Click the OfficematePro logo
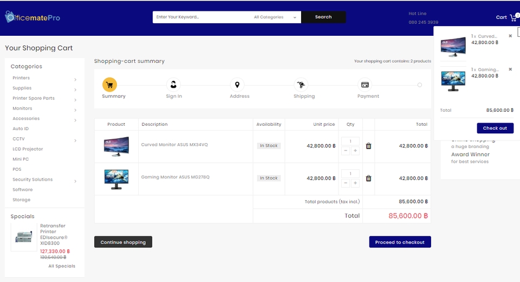The height and width of the screenshot is (282, 520). (x=32, y=17)
